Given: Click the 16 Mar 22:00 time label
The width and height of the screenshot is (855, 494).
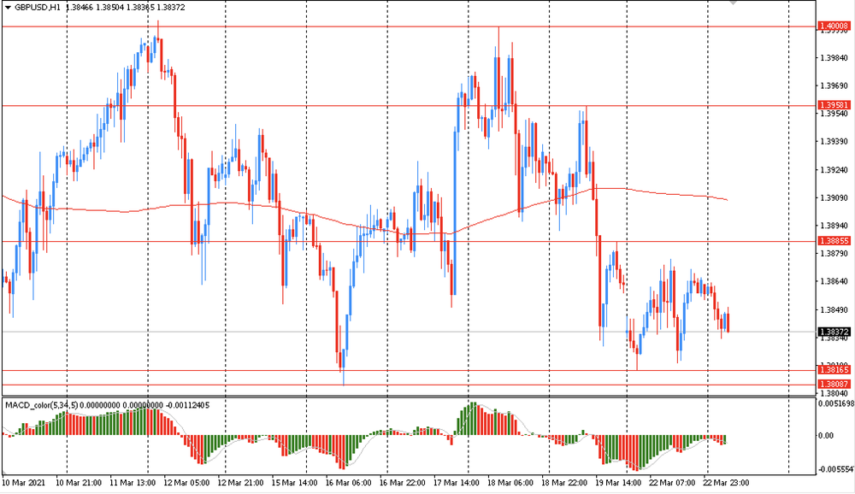Looking at the screenshot, I should tap(403, 483).
